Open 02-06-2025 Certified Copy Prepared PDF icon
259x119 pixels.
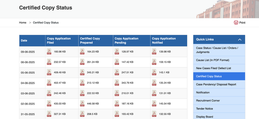click(x=82, y=104)
